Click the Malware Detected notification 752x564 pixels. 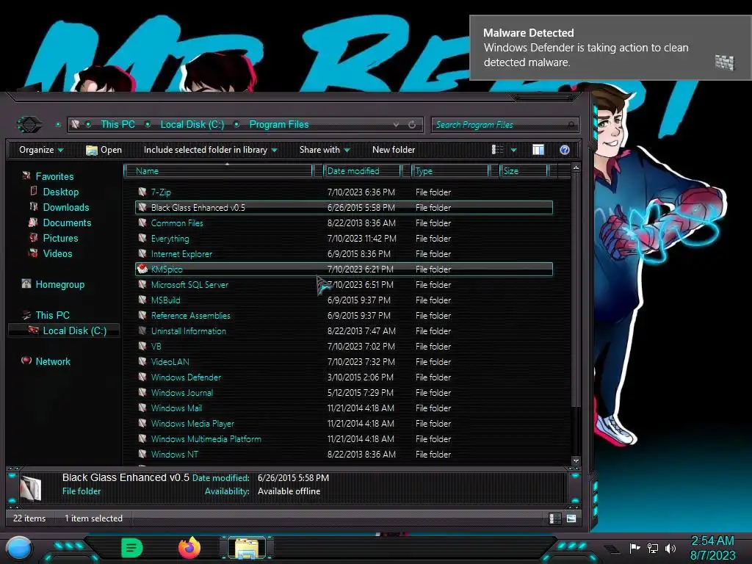click(610, 48)
